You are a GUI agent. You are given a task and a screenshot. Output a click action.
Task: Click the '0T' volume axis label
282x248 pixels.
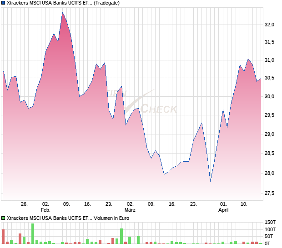click(267, 243)
